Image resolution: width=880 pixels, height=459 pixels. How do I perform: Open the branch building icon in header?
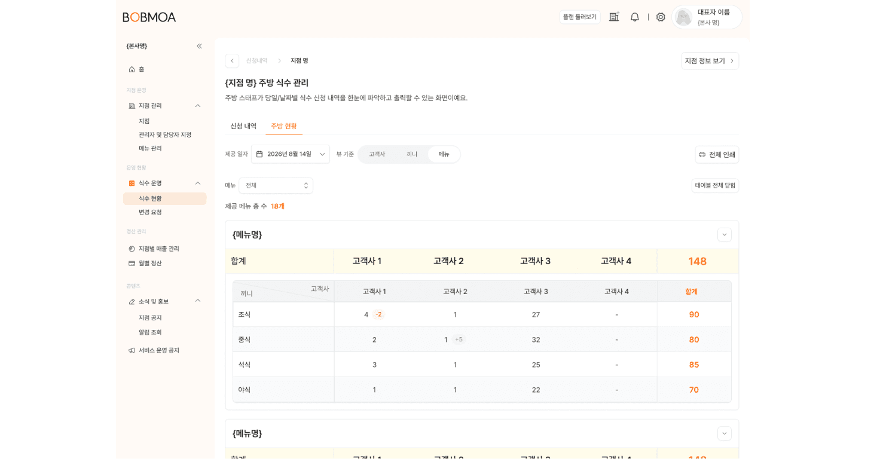[x=614, y=17]
